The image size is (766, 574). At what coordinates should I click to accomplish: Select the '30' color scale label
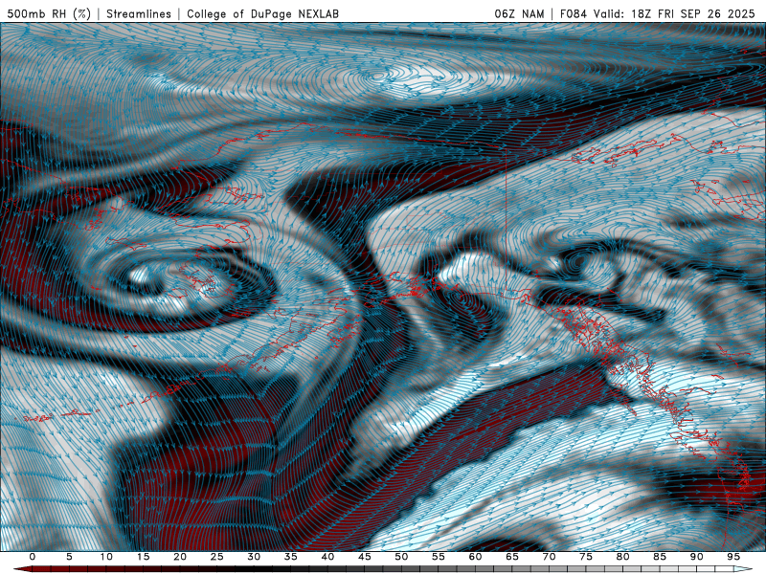pyautogui.click(x=254, y=557)
